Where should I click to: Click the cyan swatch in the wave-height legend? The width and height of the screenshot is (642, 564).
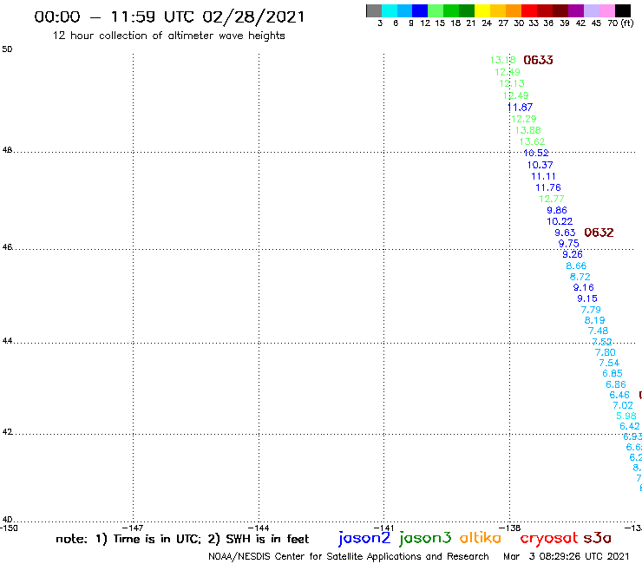[390, 10]
